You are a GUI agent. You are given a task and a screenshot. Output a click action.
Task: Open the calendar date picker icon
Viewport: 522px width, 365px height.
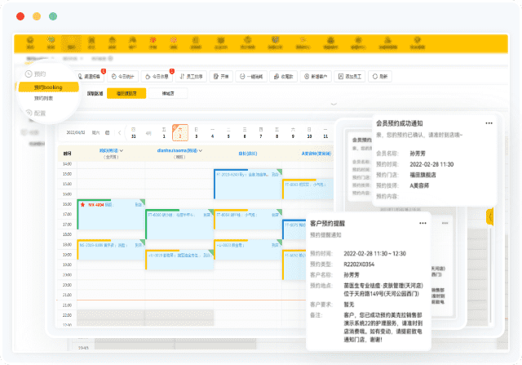(x=108, y=132)
